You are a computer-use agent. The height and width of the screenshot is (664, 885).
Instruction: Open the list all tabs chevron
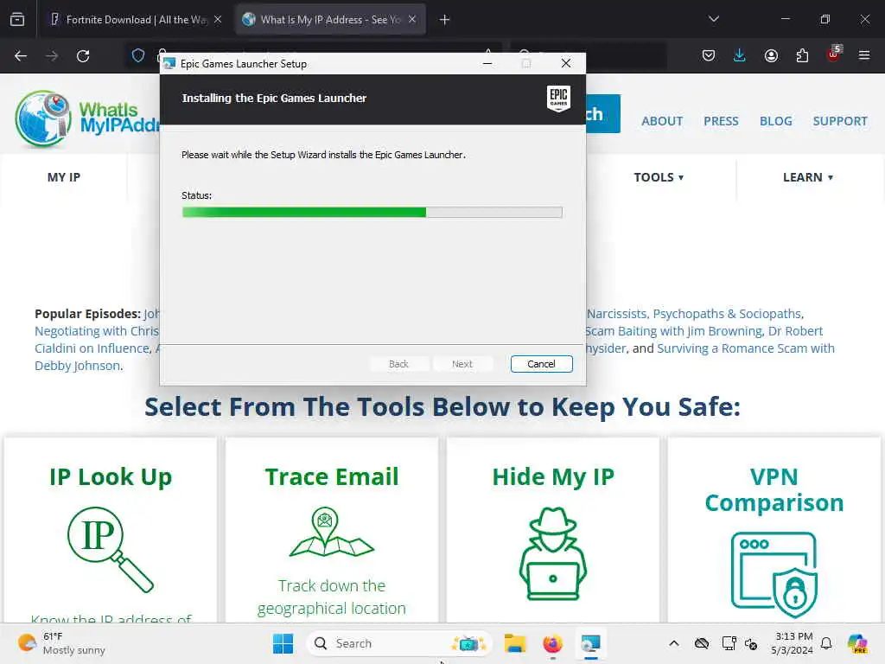(714, 19)
